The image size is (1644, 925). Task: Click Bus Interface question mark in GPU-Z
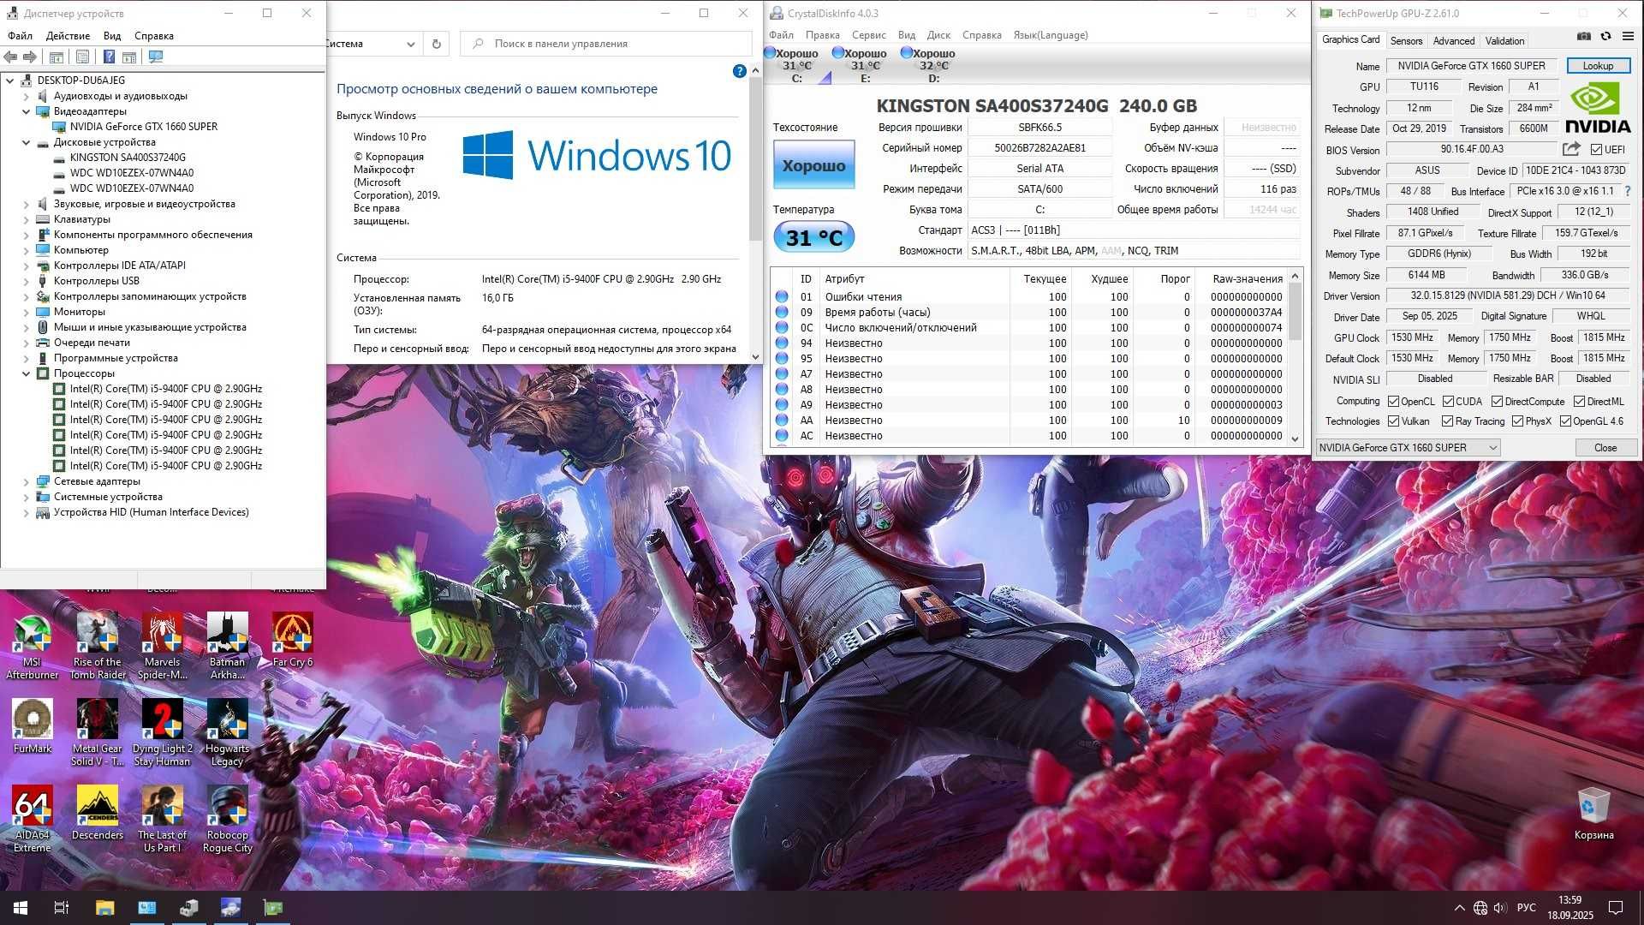(x=1628, y=191)
